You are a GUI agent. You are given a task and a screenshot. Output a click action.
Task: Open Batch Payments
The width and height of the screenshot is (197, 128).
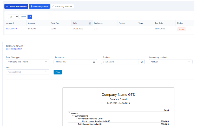39,7
